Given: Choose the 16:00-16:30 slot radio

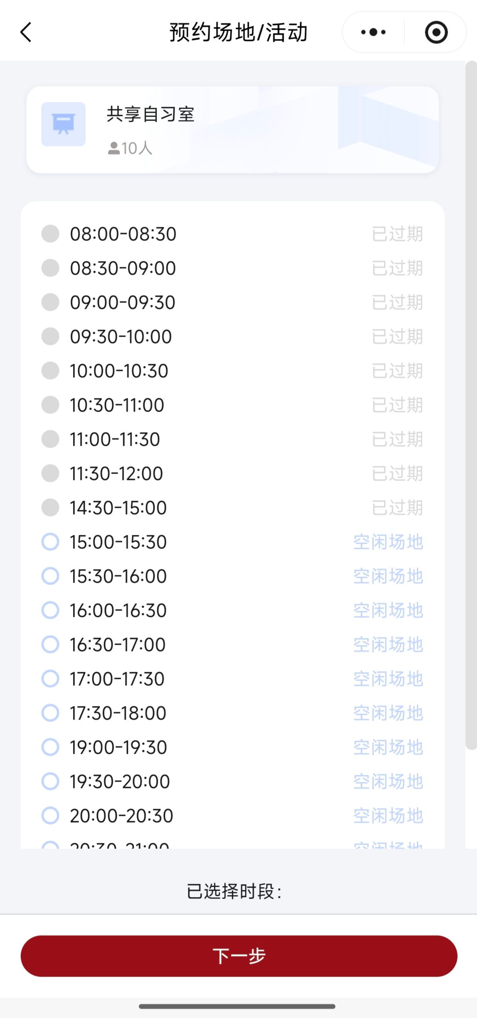Looking at the screenshot, I should pyautogui.click(x=51, y=610).
